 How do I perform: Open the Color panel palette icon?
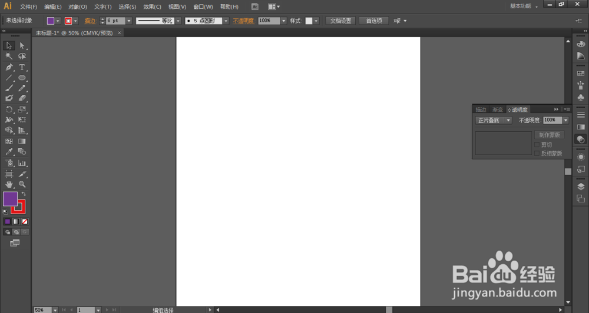click(581, 44)
